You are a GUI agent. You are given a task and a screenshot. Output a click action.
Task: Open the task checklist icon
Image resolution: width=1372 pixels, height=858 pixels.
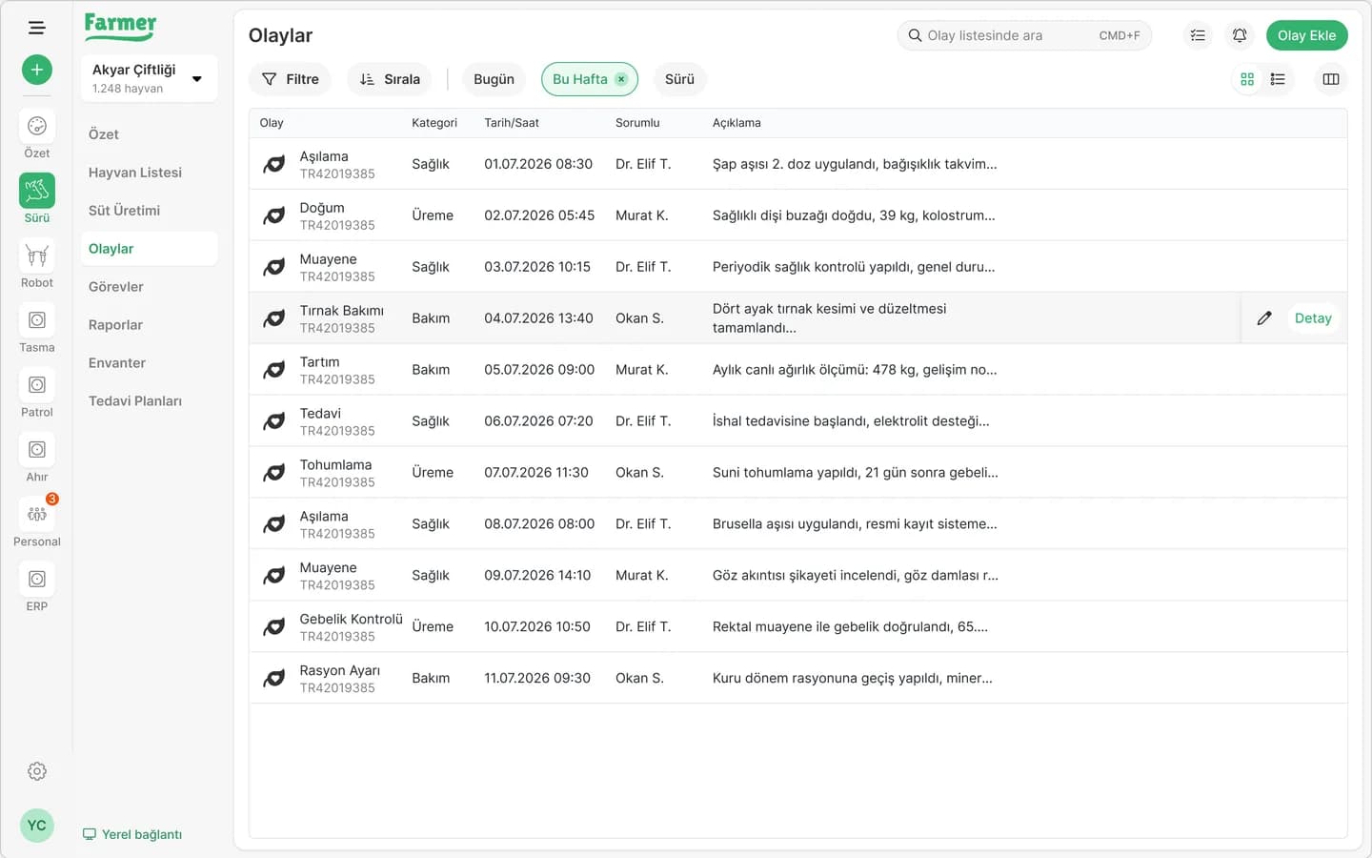(x=1198, y=35)
